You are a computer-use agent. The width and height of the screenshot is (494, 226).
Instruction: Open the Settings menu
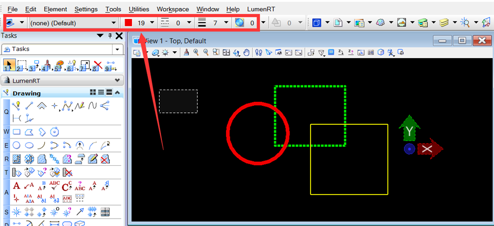pos(86,9)
